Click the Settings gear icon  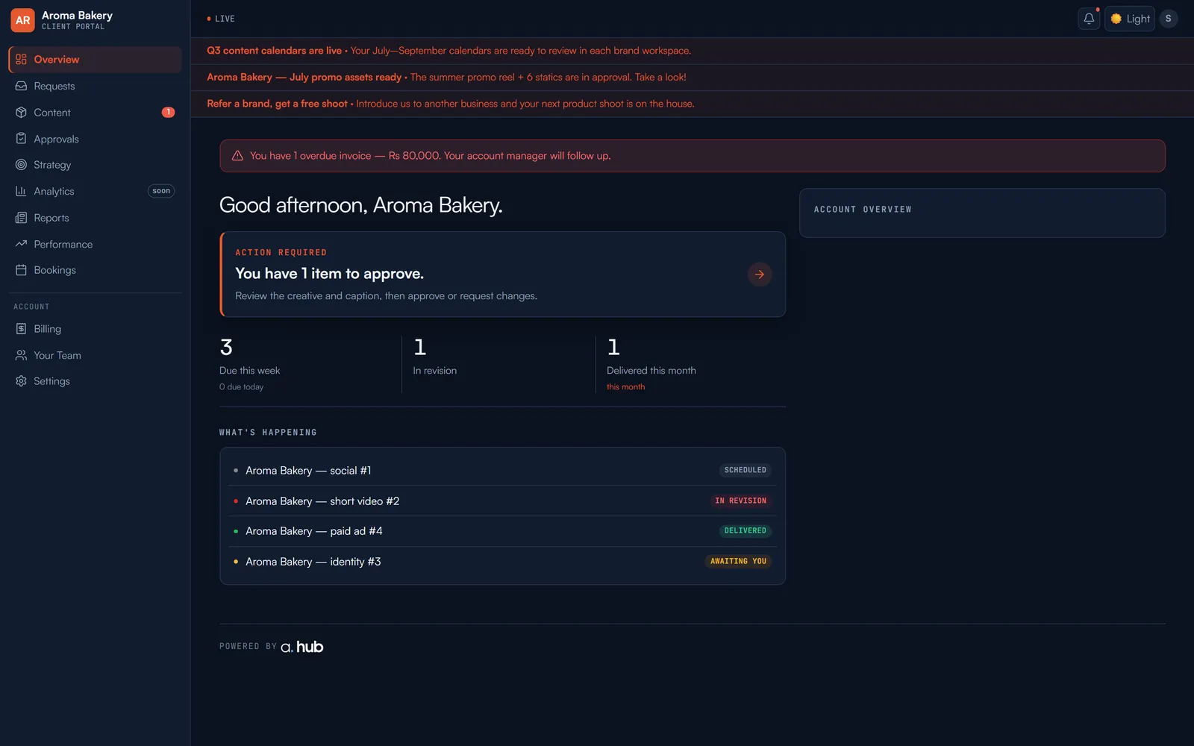pyautogui.click(x=21, y=381)
